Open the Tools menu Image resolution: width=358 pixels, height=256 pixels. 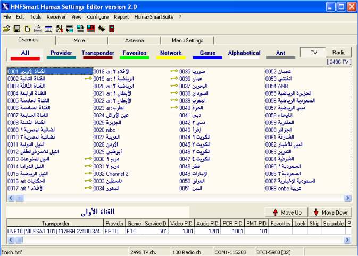(36, 17)
